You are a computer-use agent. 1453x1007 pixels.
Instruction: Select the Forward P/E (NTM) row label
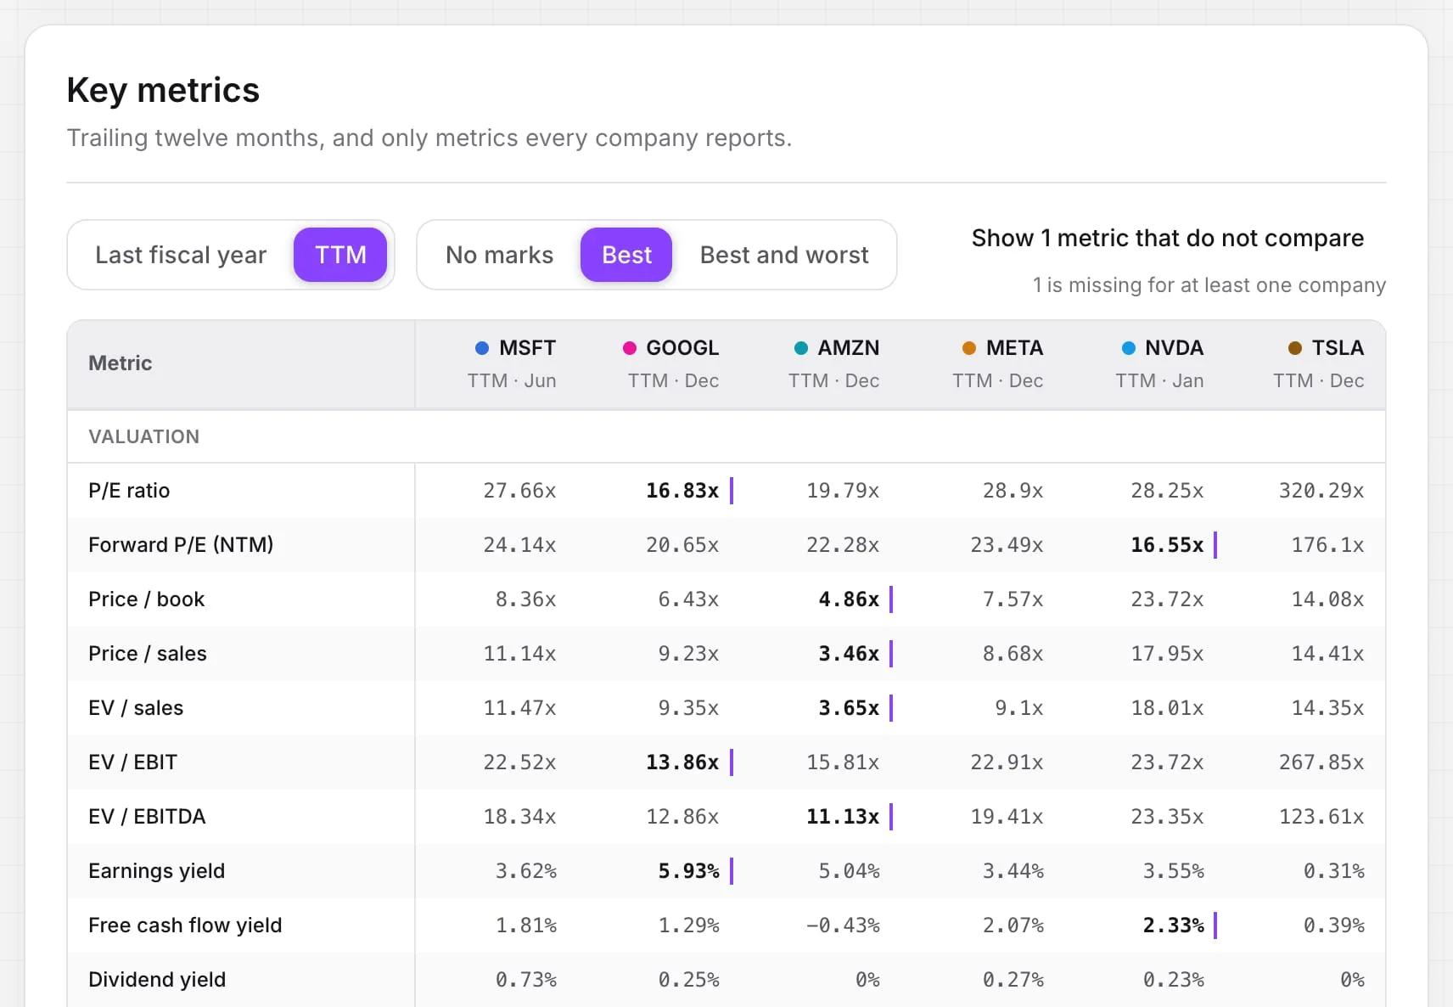pyautogui.click(x=181, y=545)
